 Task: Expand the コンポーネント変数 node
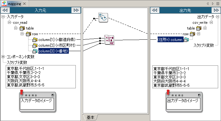click(x=3, y=57)
